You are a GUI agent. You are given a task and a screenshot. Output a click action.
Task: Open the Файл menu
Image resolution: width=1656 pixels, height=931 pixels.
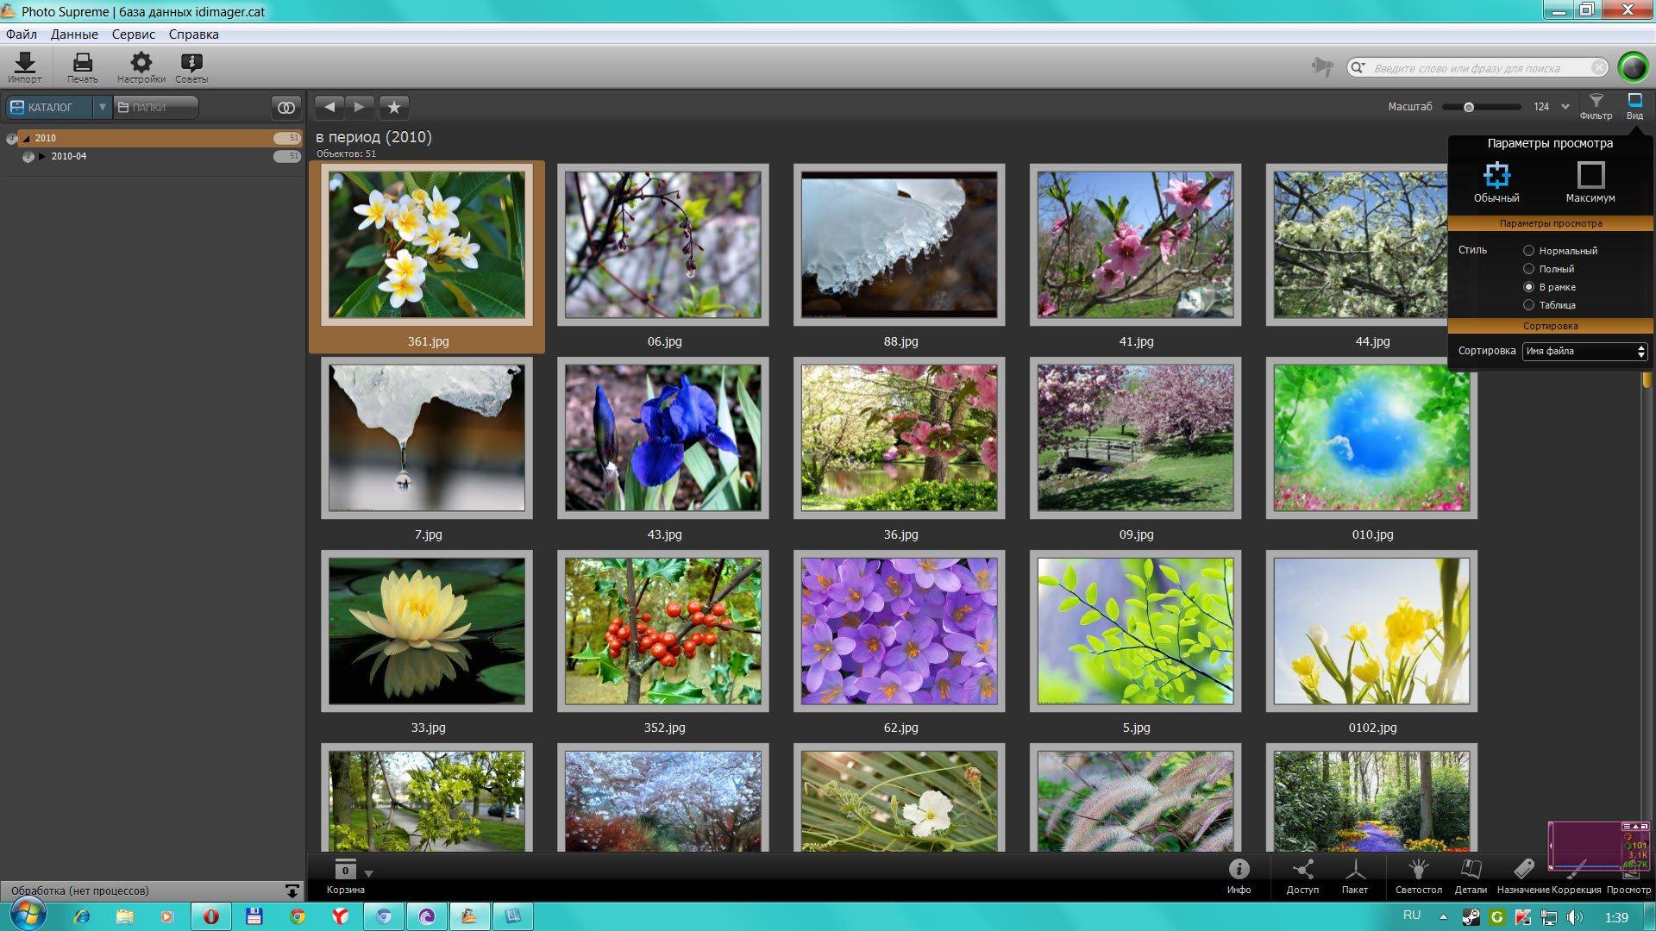point(22,34)
